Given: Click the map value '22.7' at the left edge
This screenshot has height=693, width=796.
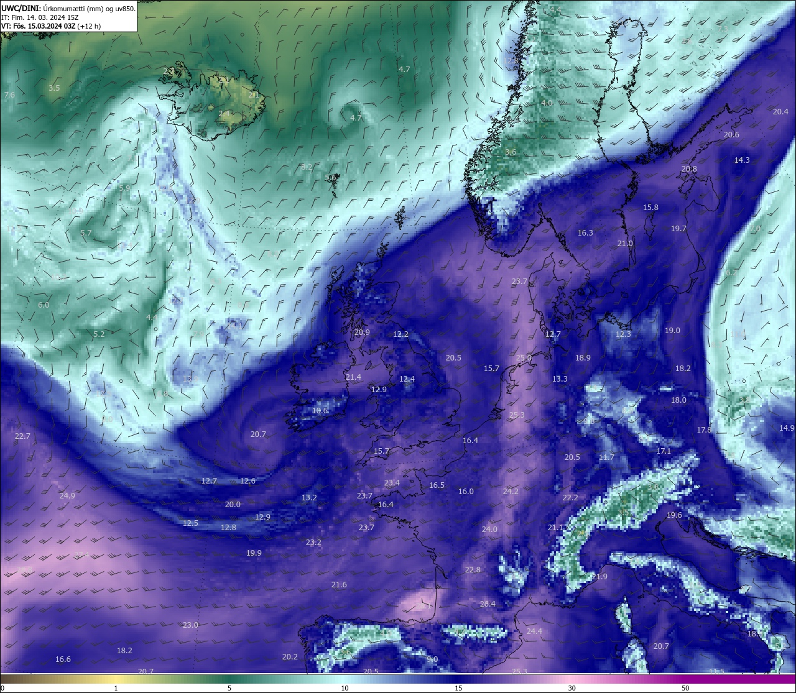Looking at the screenshot, I should point(22,436).
